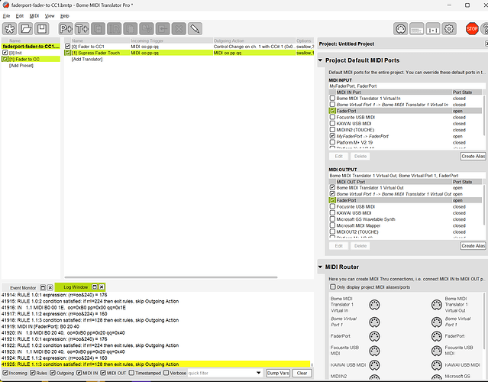Undock the Event Monitor with its window icon
Screen dimensions: 488x382
tap(44, 288)
